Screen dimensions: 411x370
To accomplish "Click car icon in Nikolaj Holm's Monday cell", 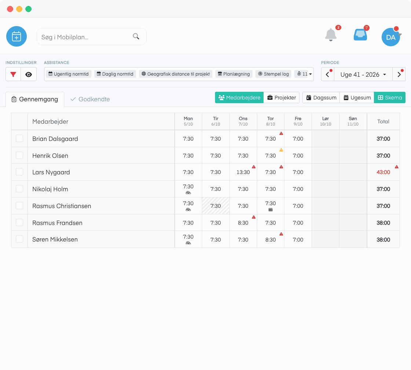I will click(188, 193).
